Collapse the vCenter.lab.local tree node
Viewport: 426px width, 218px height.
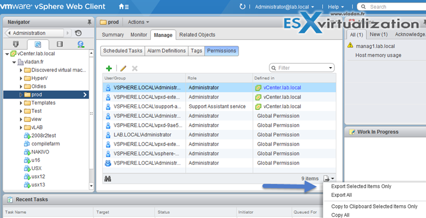point(7,54)
